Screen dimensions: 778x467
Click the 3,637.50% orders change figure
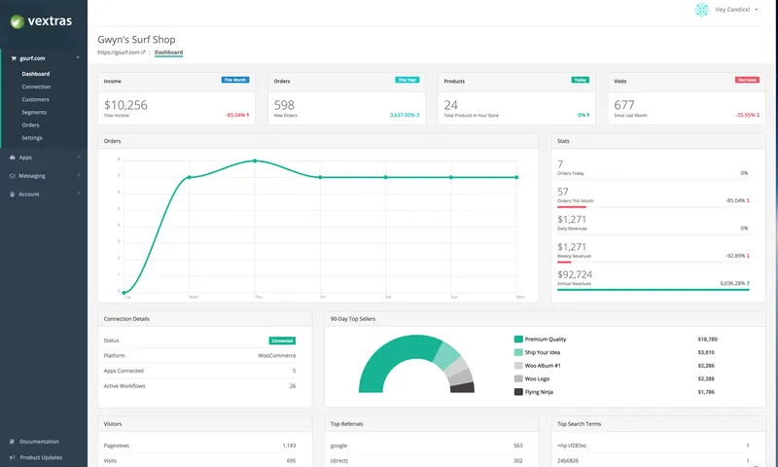pos(405,115)
